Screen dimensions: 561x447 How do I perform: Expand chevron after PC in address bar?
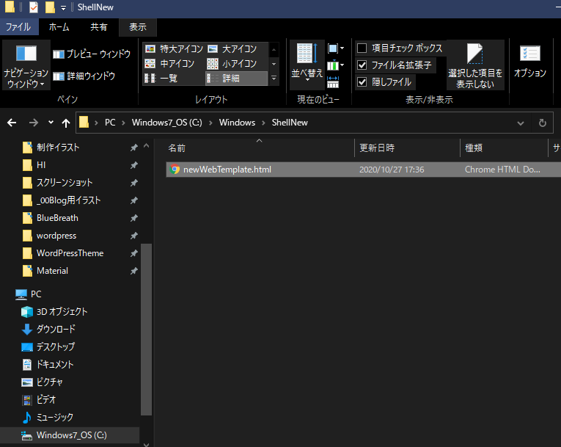(123, 123)
